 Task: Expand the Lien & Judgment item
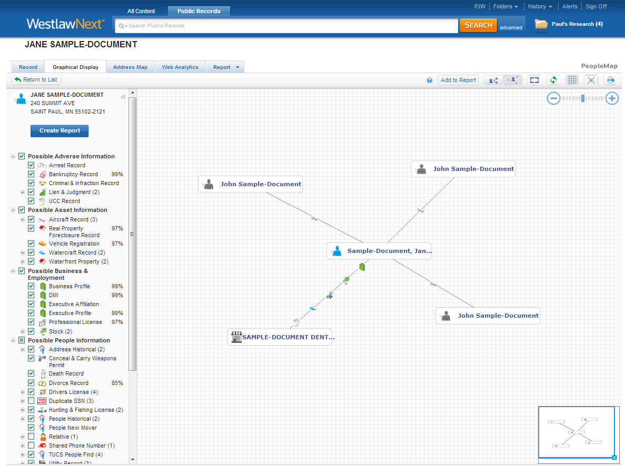click(x=23, y=192)
